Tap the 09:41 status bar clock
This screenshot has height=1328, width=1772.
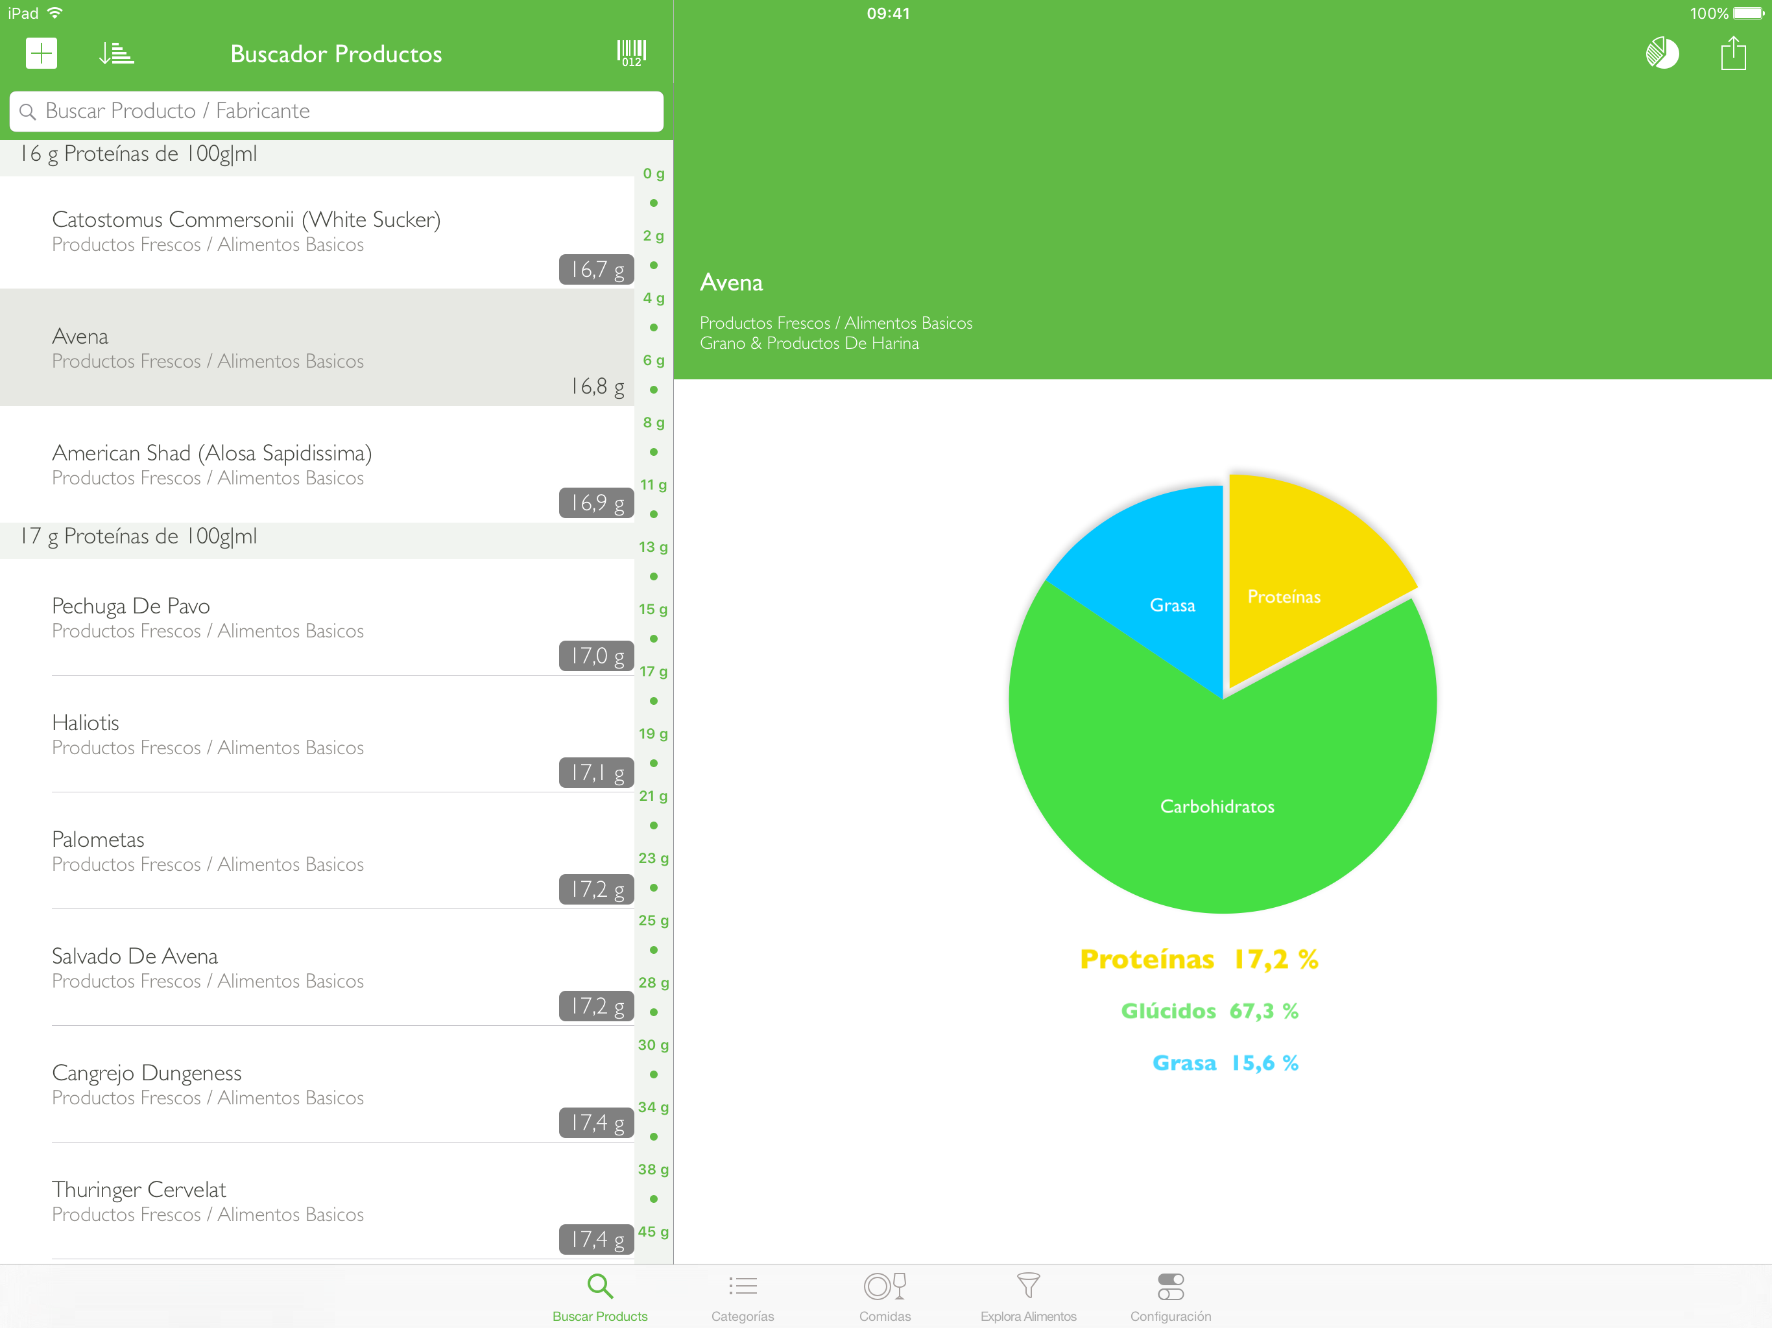coord(887,13)
